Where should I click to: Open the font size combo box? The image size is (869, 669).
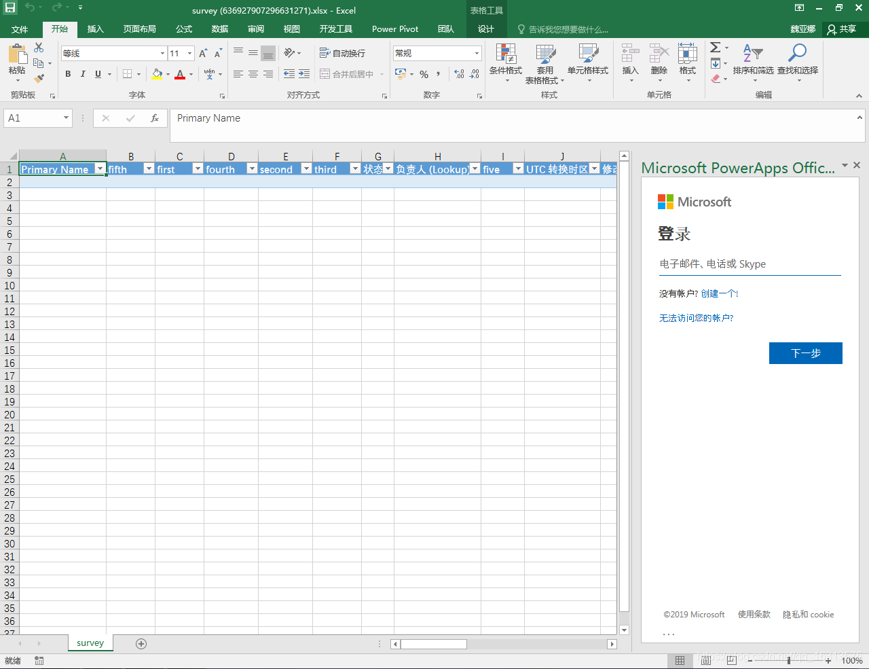[x=181, y=53]
